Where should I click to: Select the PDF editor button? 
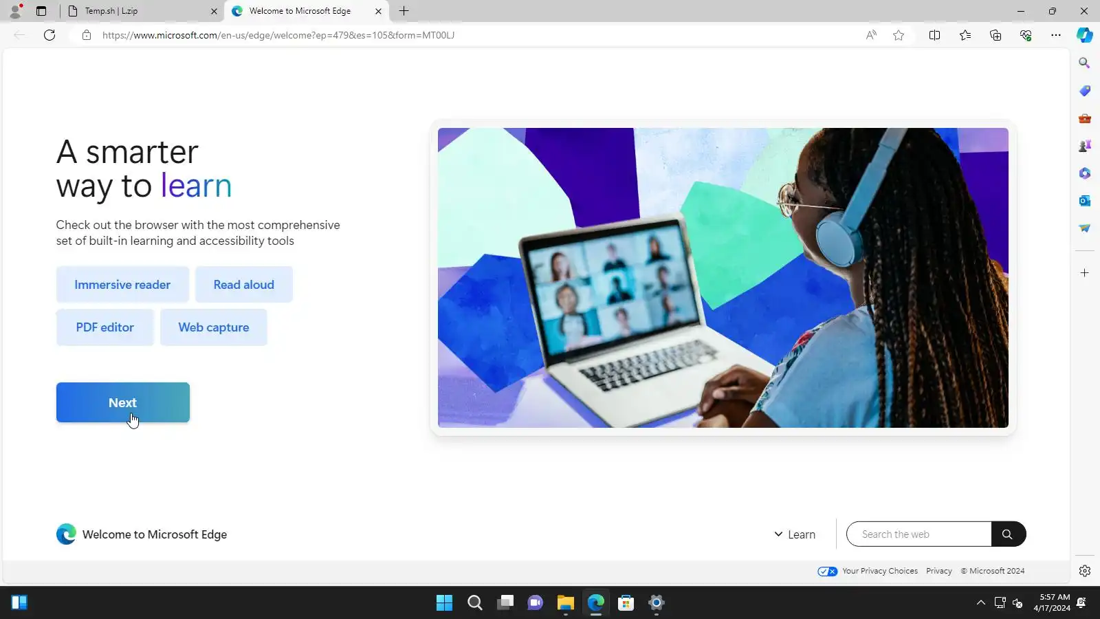[x=105, y=327]
